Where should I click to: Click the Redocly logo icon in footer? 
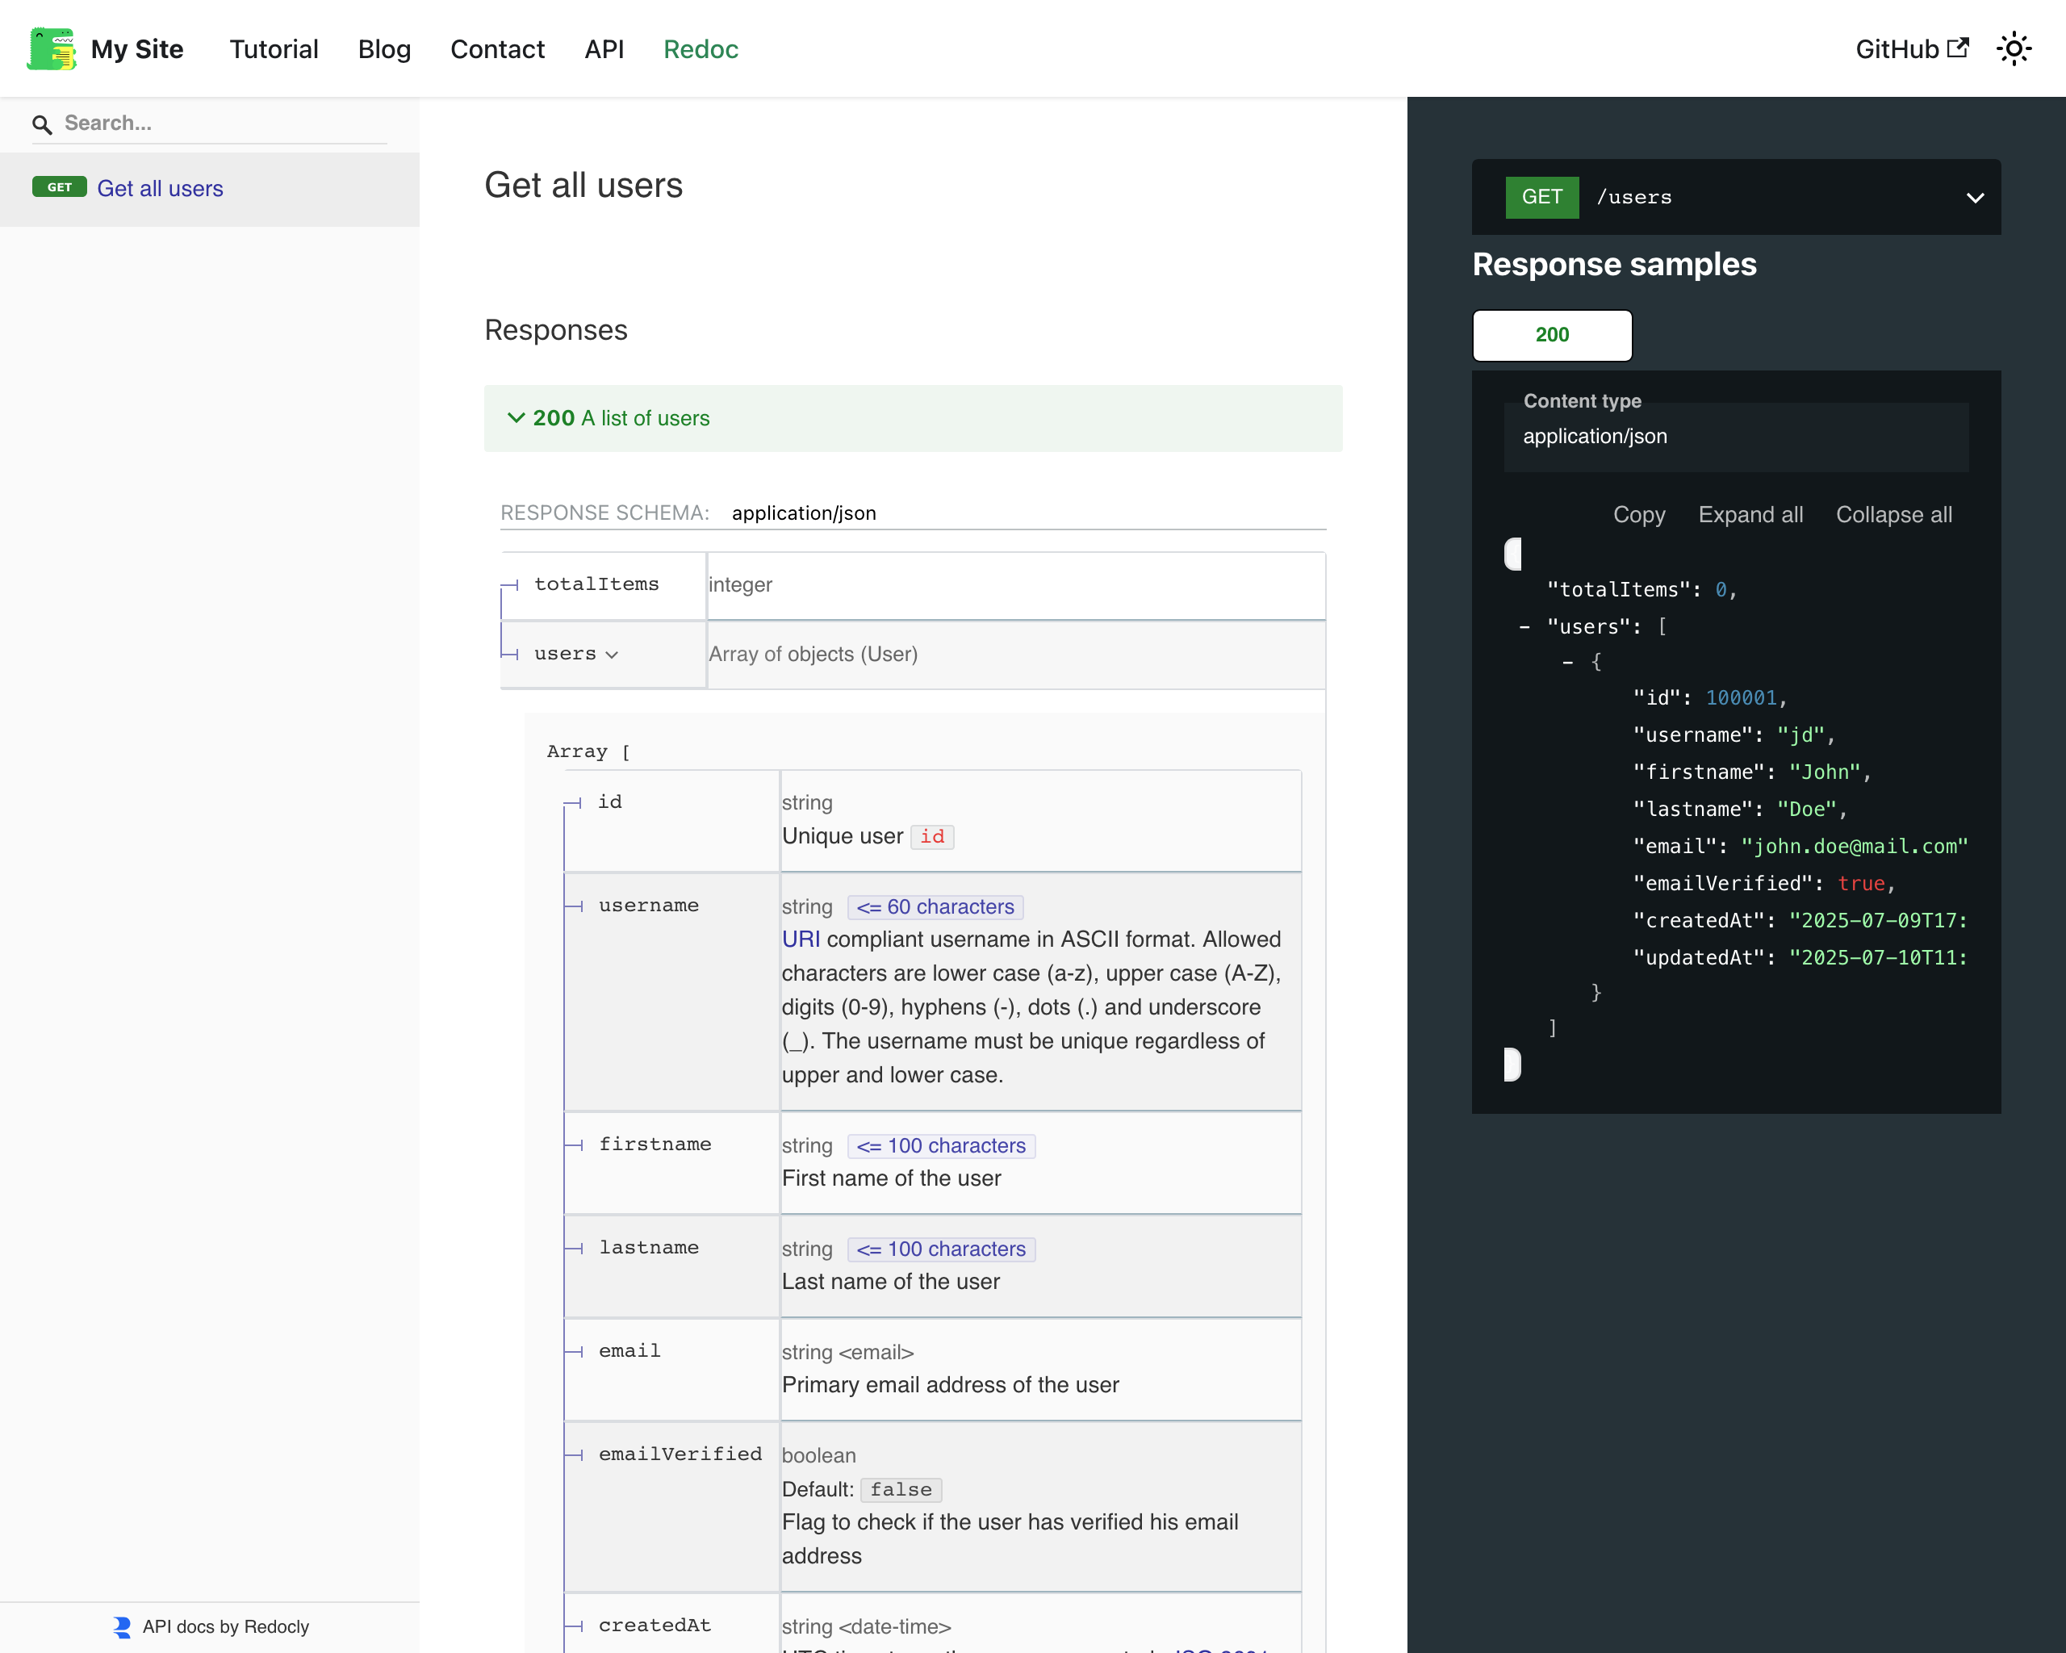tap(122, 1626)
